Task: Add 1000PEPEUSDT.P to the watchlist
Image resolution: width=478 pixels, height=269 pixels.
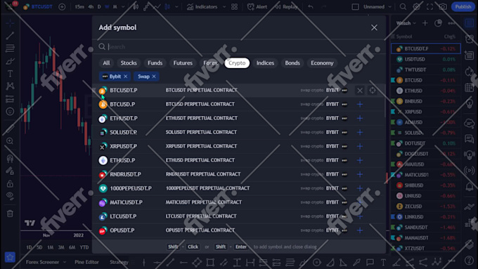Action: pyautogui.click(x=360, y=188)
